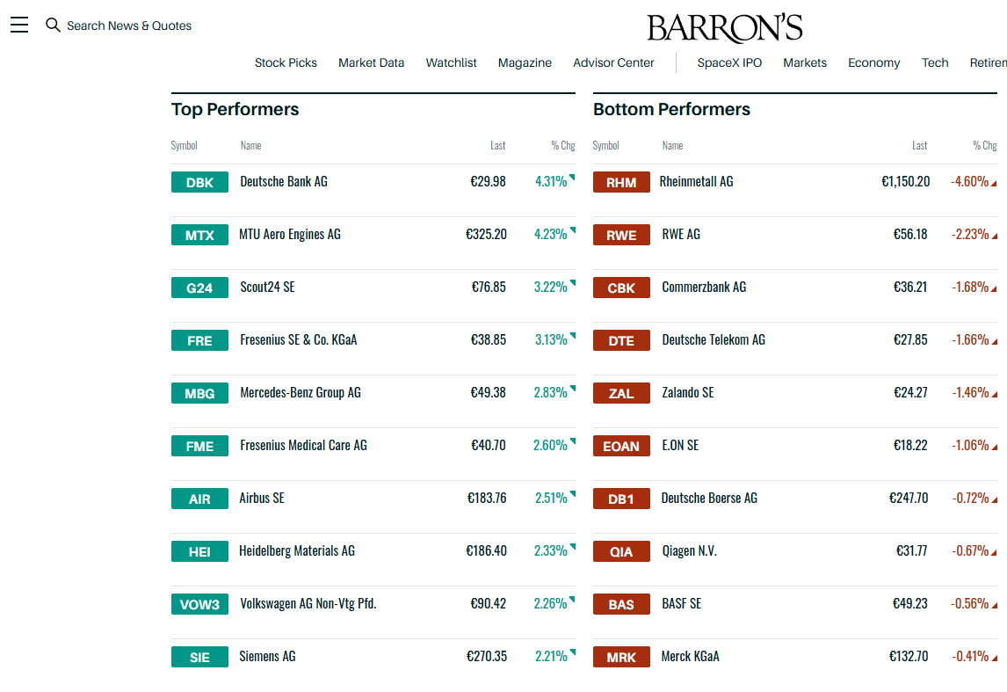Screen dimensions: 1007x692
Task: Select the G24 ticker badge
Action: 199,288
